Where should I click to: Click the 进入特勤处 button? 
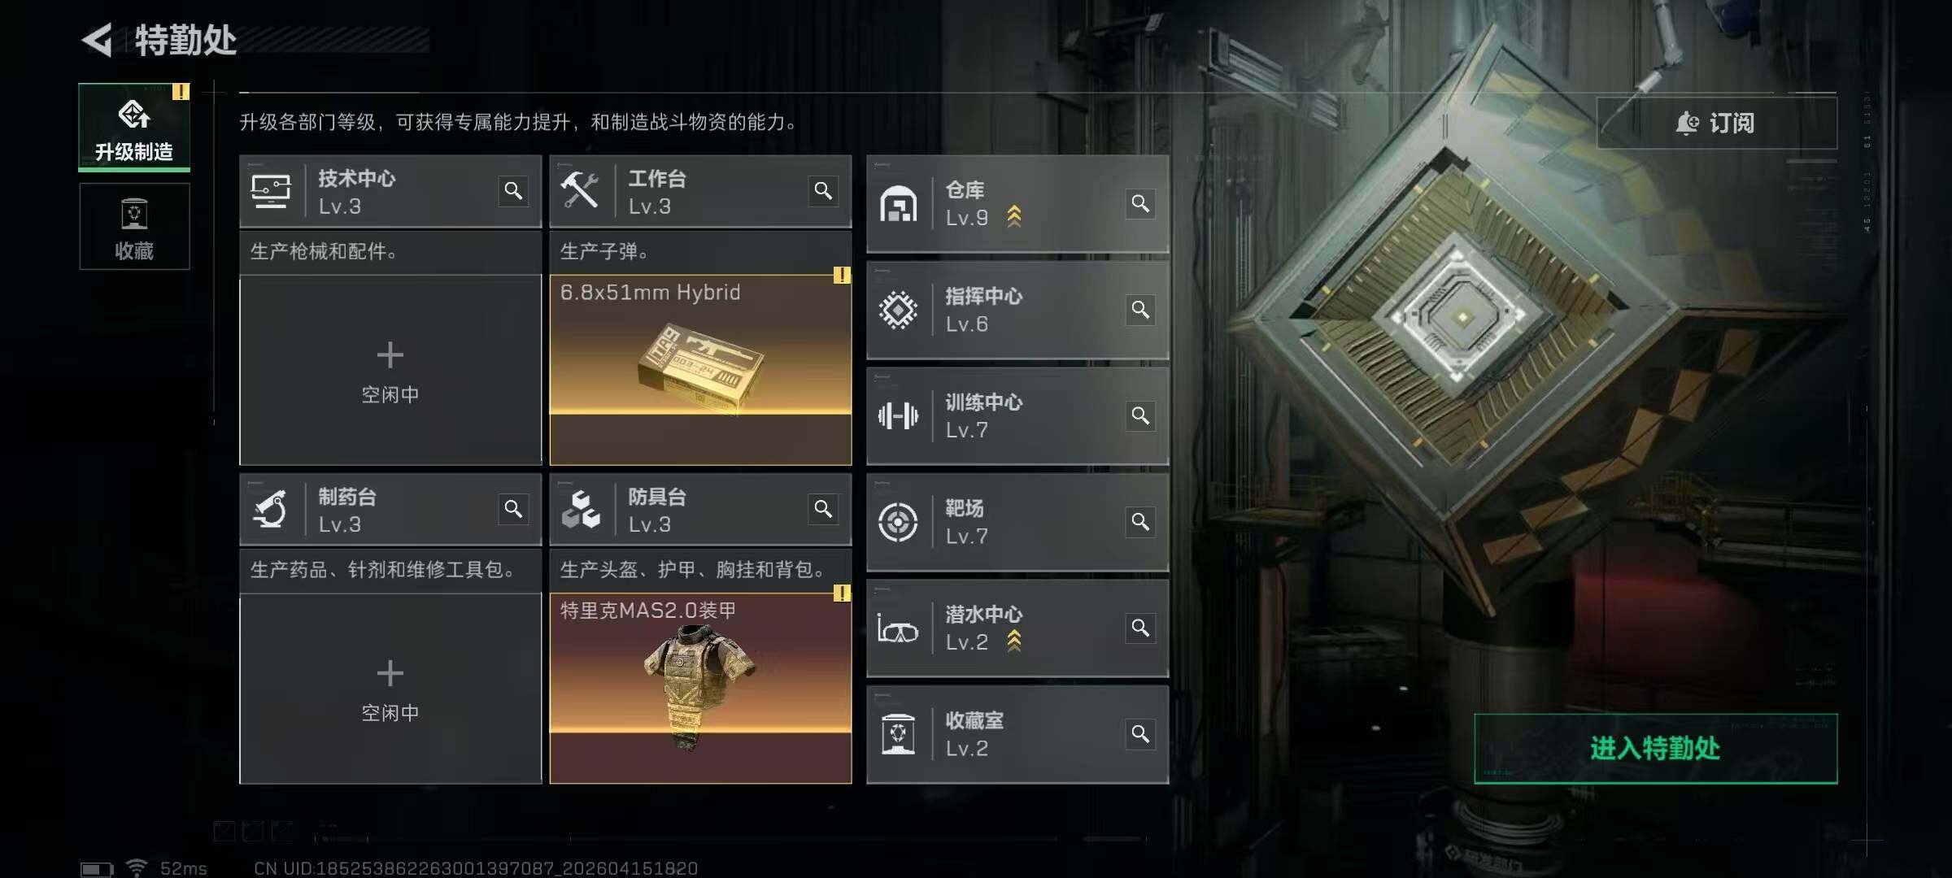coord(1655,749)
